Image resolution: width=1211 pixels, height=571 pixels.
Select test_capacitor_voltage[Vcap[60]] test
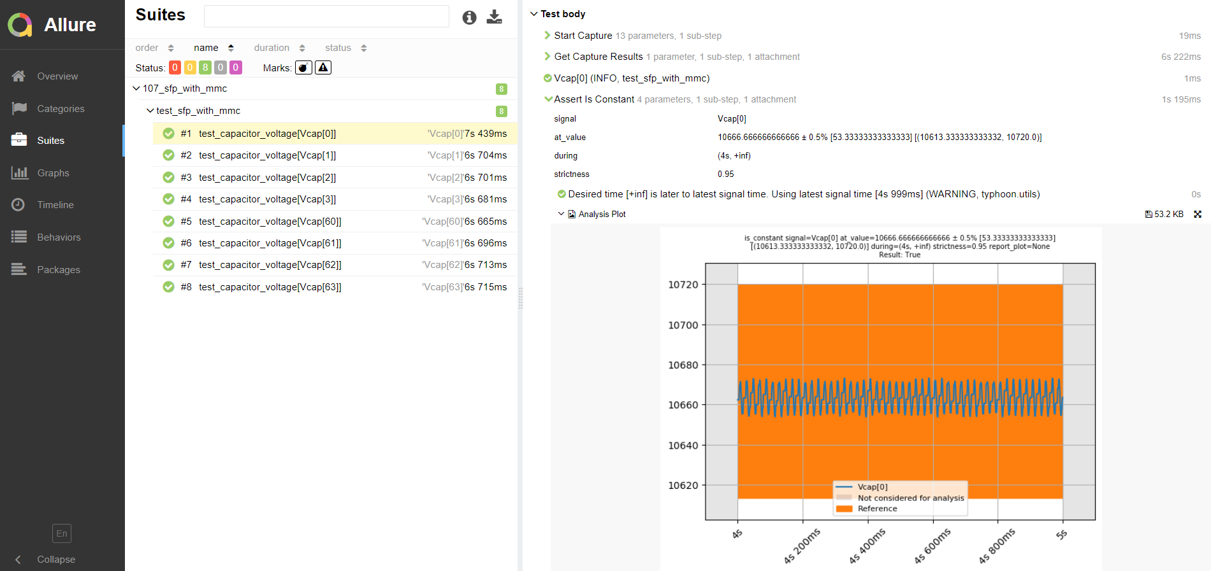coord(270,222)
